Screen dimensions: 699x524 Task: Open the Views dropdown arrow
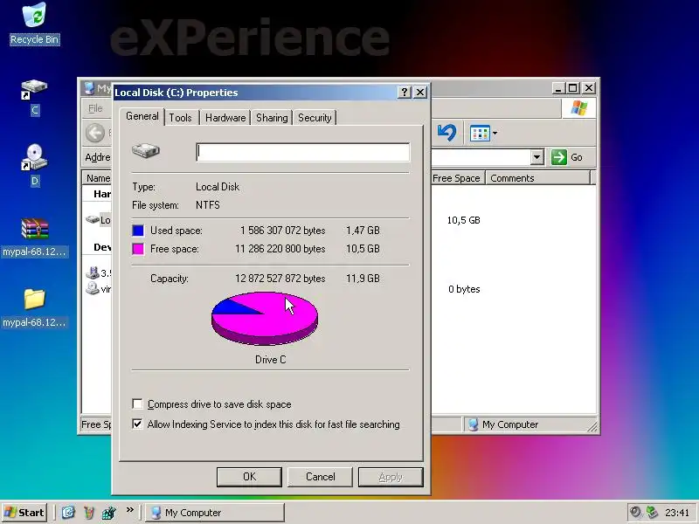(x=495, y=134)
